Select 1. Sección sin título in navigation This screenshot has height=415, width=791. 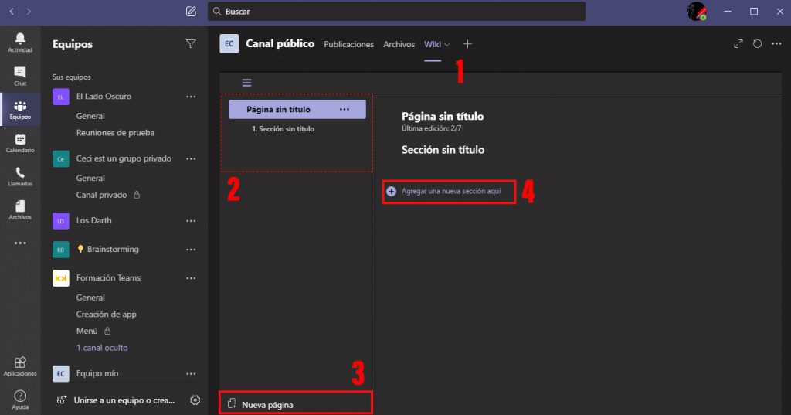click(x=283, y=129)
